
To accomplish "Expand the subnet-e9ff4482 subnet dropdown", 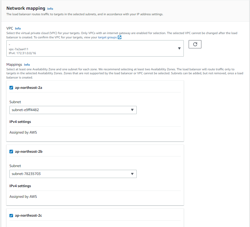I will click(73, 110).
